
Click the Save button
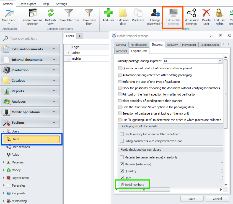click(x=192, y=199)
